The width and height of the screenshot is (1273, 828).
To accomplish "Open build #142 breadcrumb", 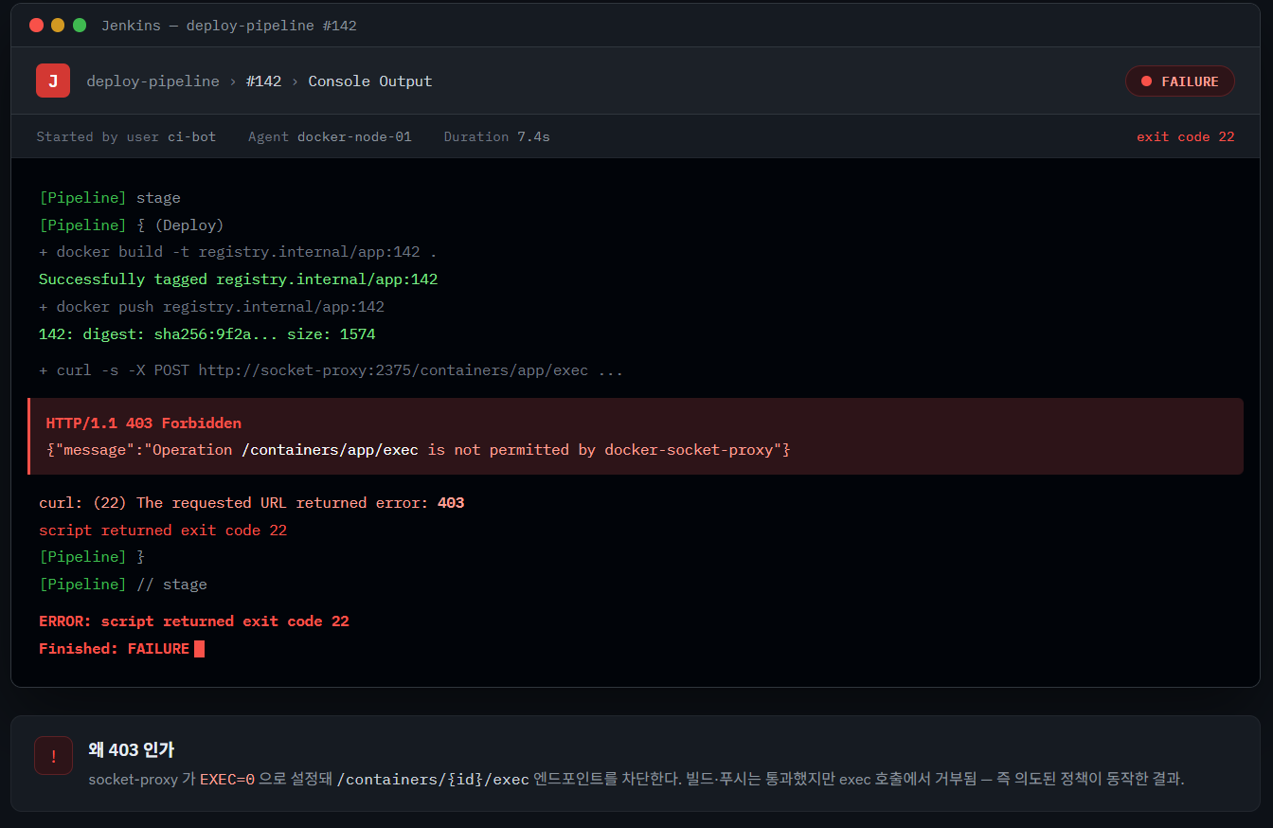I will click(x=263, y=81).
